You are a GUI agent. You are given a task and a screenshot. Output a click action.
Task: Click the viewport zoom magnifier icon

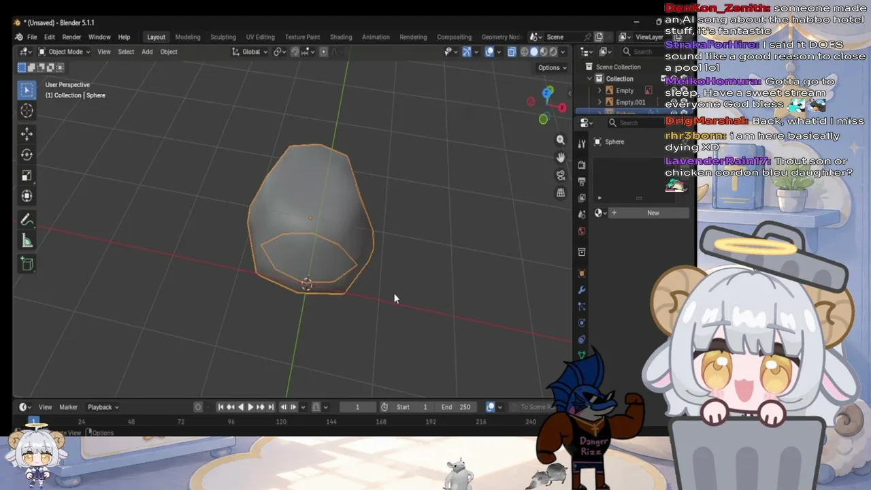[x=561, y=140]
